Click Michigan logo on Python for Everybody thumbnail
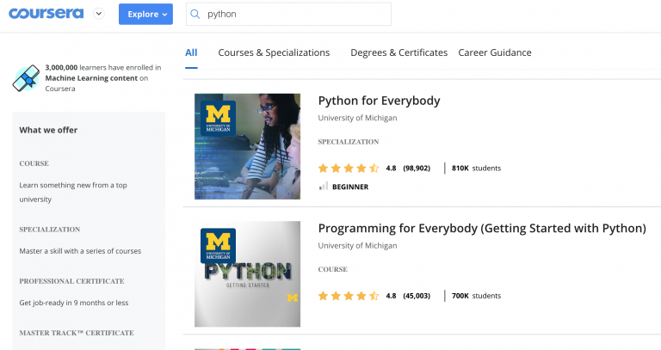The height and width of the screenshot is (350, 661). (x=218, y=118)
